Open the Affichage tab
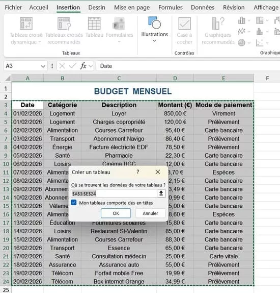 coord(266,8)
